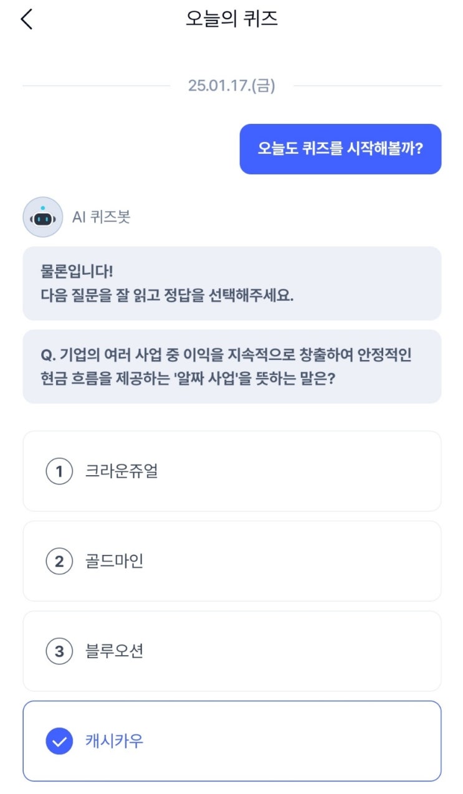
Task: Click the Q. marker of the question
Action: click(49, 355)
